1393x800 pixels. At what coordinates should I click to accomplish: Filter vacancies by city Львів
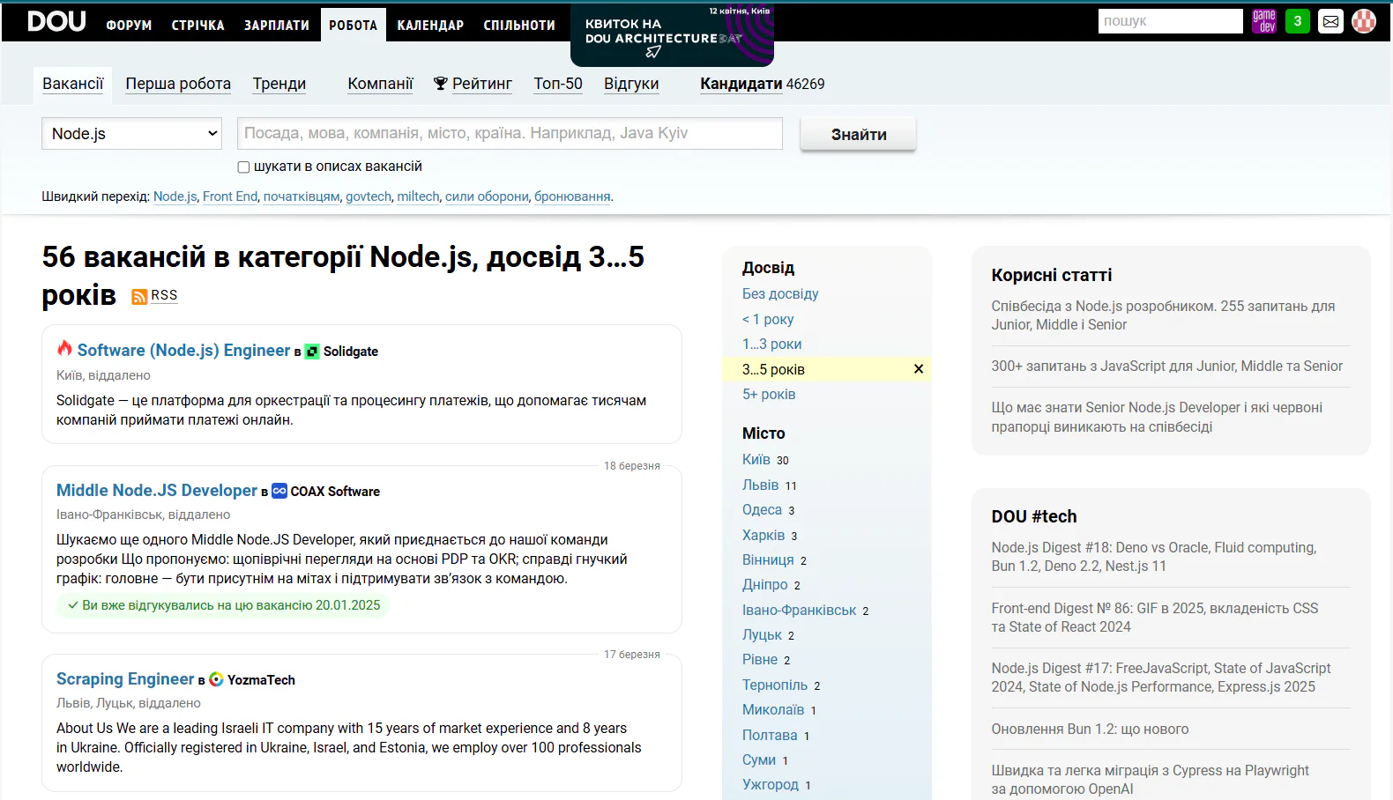coord(761,485)
